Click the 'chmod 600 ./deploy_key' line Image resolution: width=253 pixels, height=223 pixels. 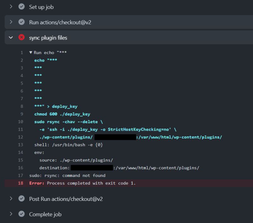pyautogui.click(x=62, y=114)
